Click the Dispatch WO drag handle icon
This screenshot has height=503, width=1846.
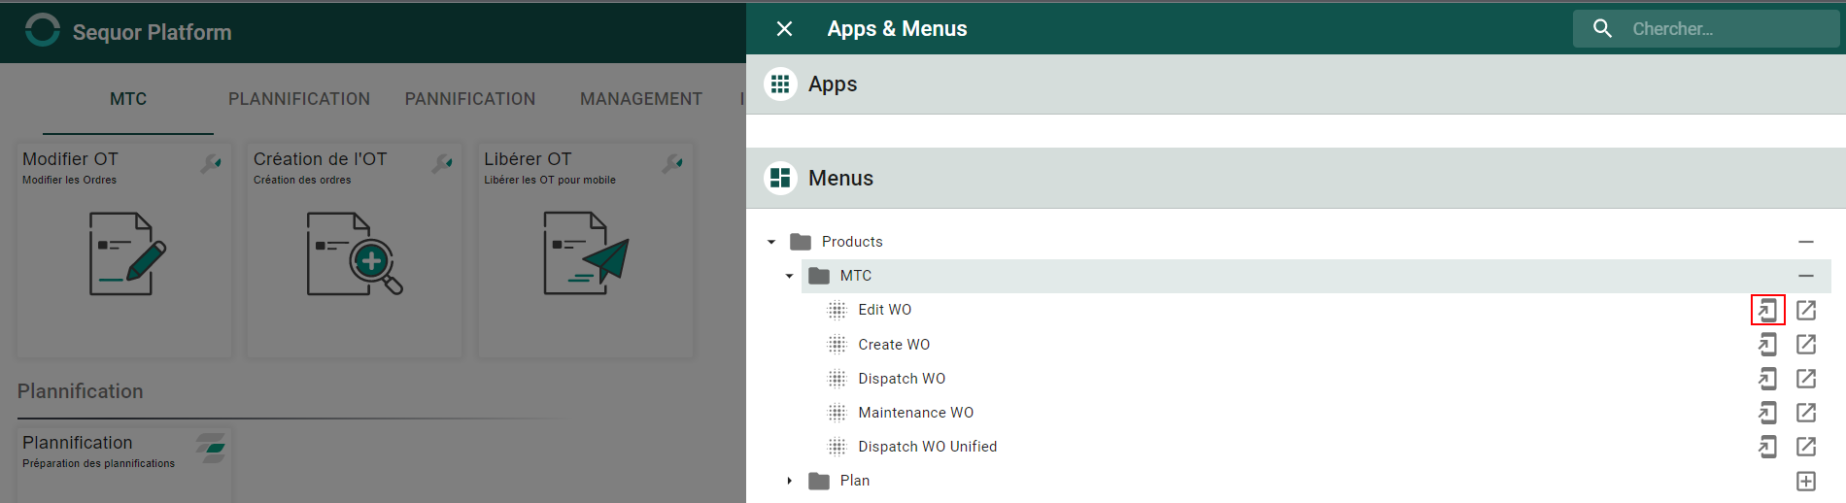[837, 379]
